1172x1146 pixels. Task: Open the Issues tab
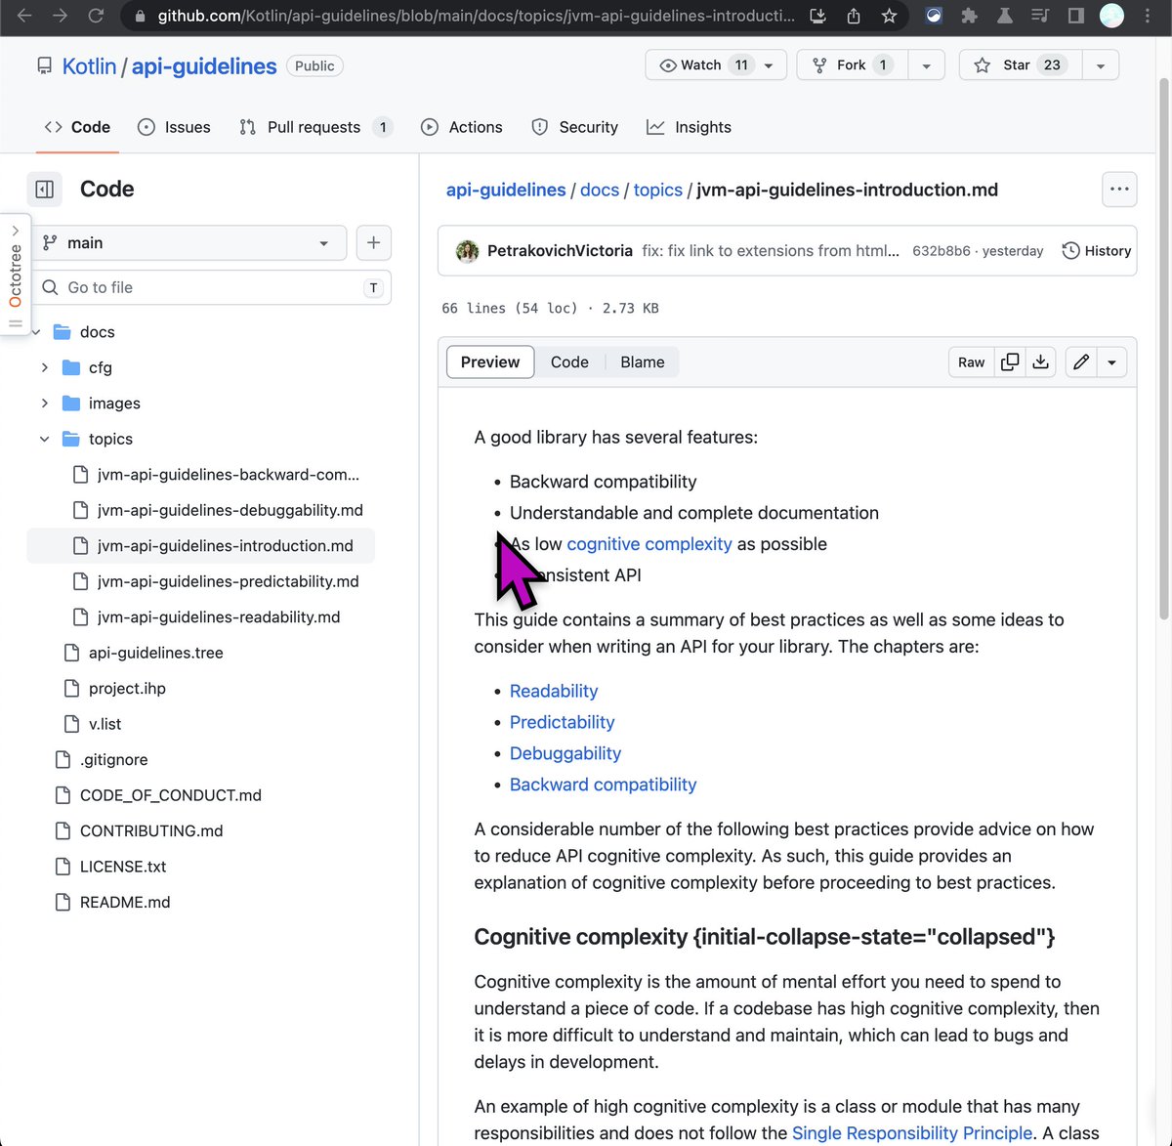(174, 127)
